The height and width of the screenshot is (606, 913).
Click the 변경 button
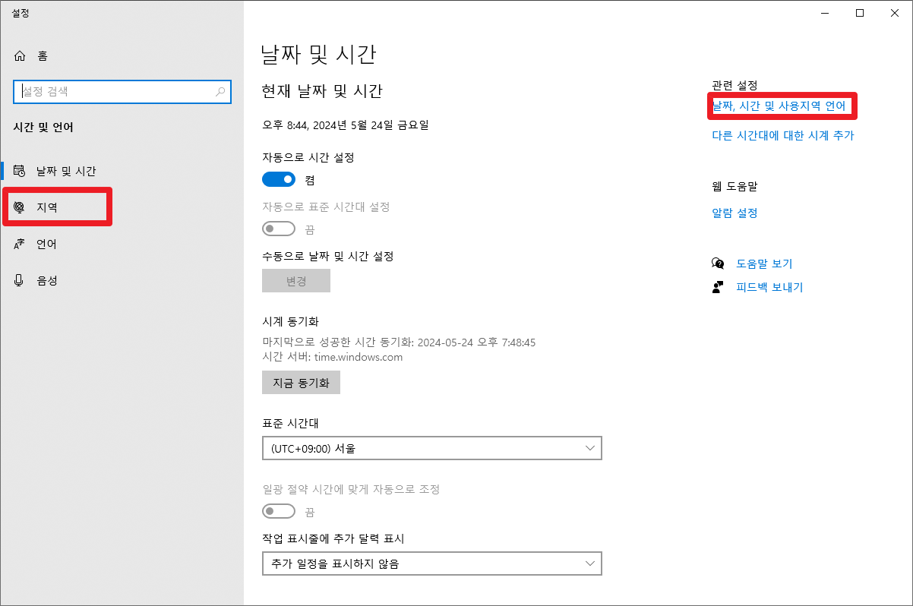tap(296, 280)
